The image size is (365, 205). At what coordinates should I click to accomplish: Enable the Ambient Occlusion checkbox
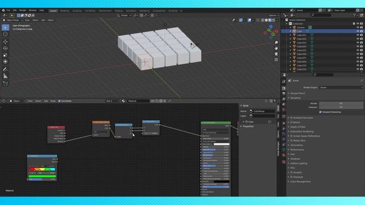pos(291,118)
